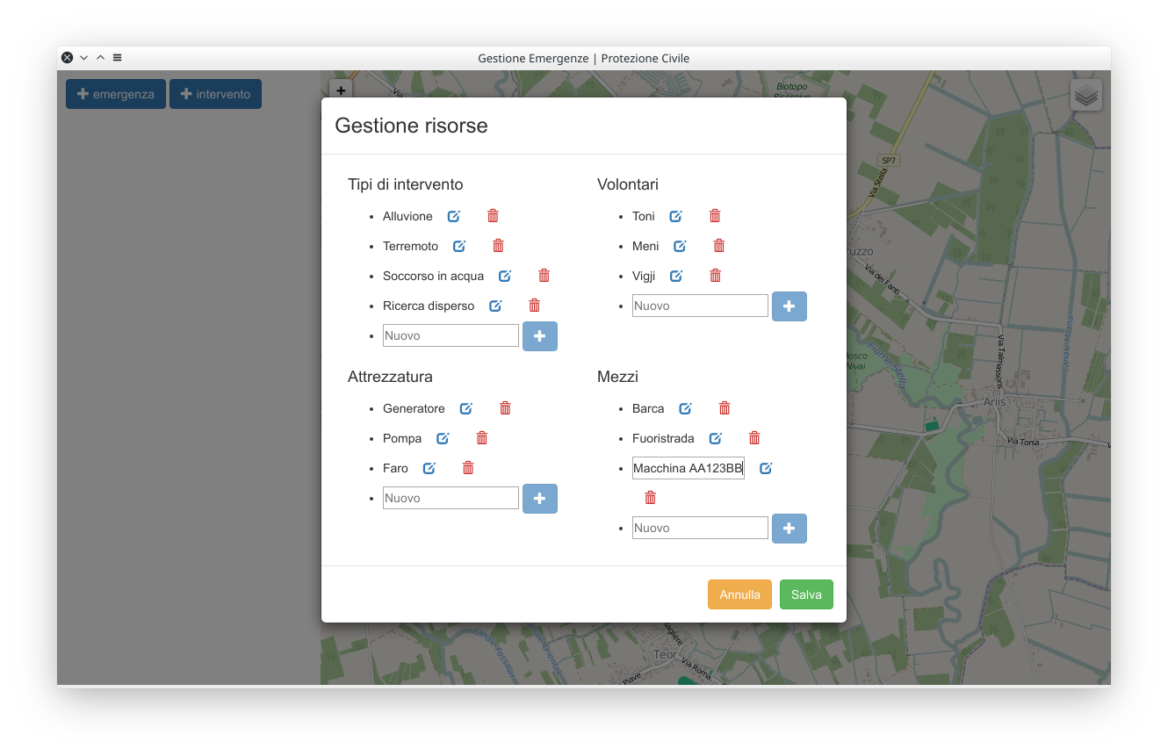Click Salva to save resources
Image resolution: width=1168 pixels, height=756 pixels.
[806, 594]
